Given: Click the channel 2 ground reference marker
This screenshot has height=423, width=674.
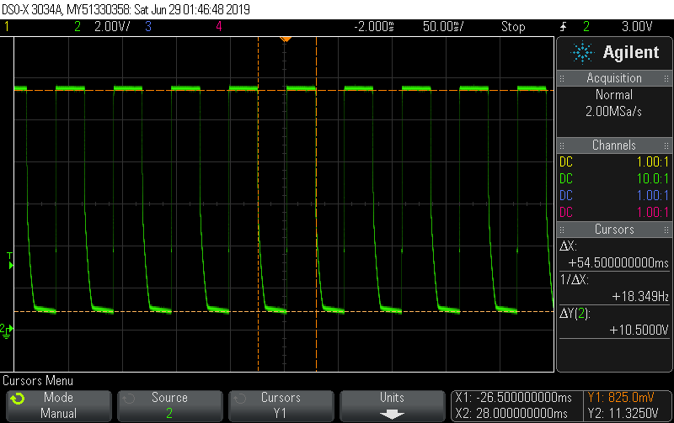Looking at the screenshot, I should coord(7,330).
